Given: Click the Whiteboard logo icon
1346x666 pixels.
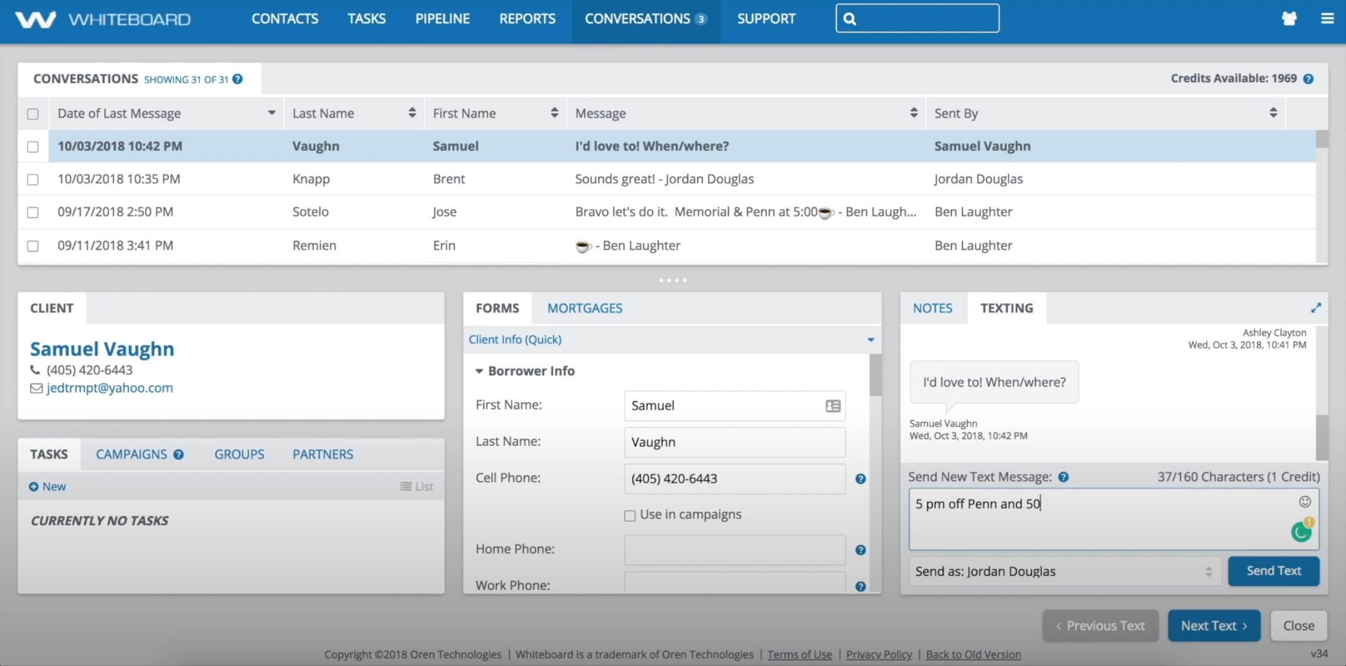Looking at the screenshot, I should 36,19.
